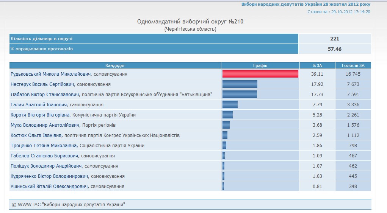Open Ушинський Віталій Олександрович link
This screenshot has width=387, height=213.
tap(49, 187)
